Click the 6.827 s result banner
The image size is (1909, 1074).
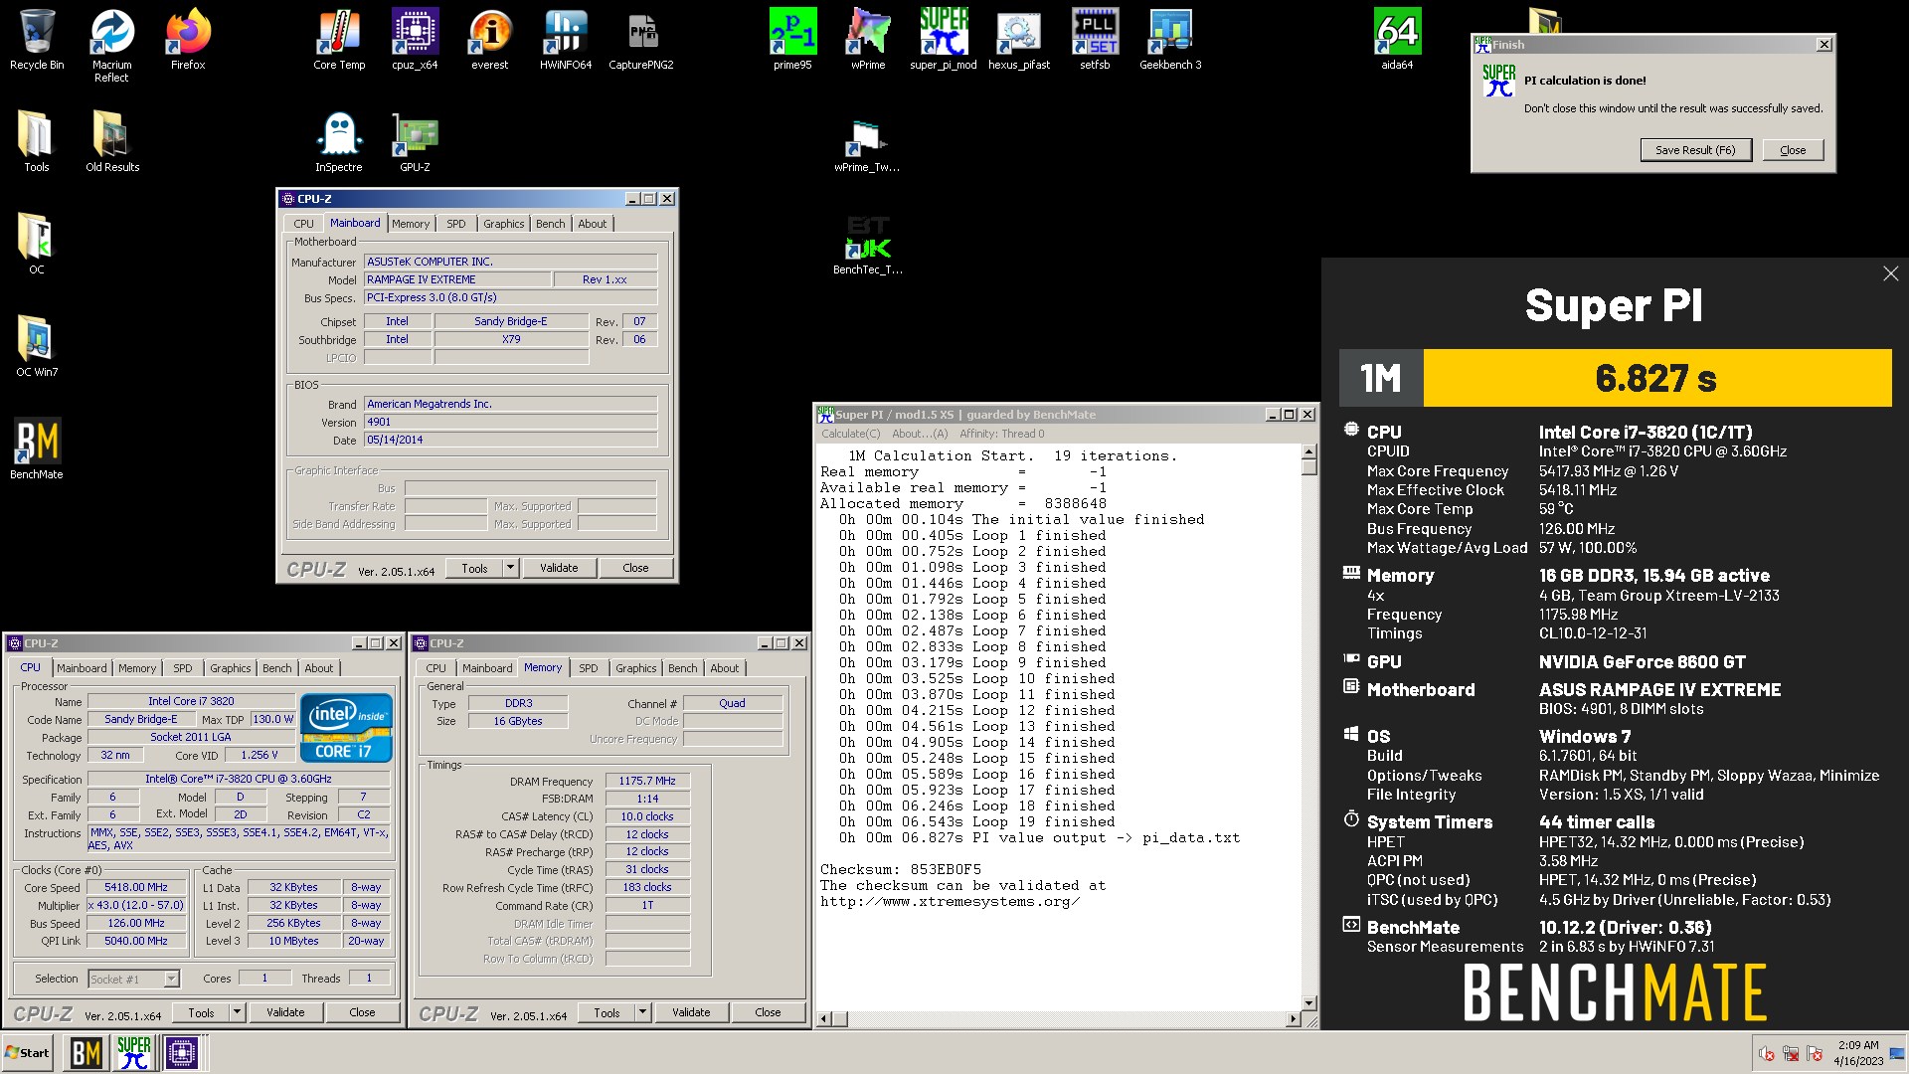(1657, 378)
